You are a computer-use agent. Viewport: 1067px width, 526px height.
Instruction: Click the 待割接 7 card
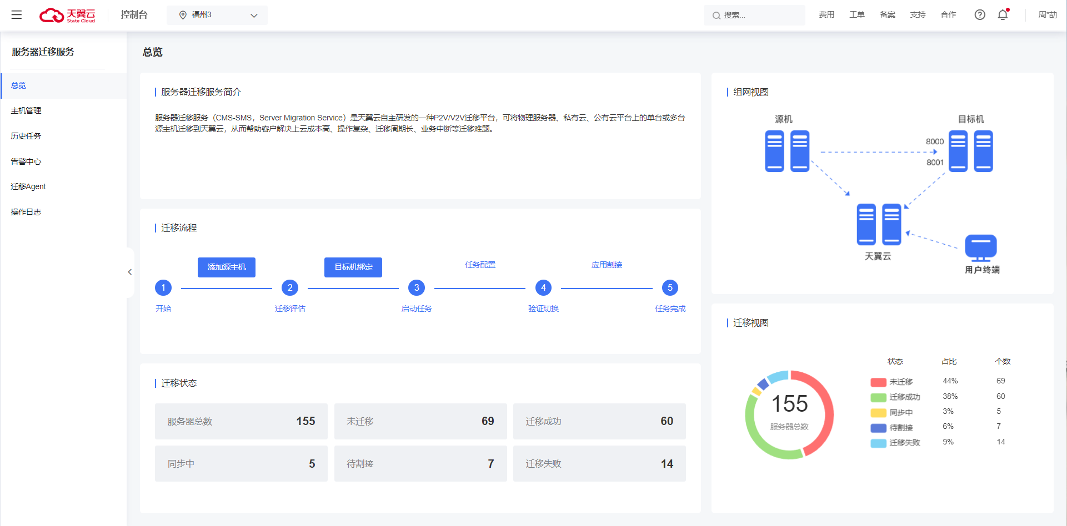click(x=420, y=463)
